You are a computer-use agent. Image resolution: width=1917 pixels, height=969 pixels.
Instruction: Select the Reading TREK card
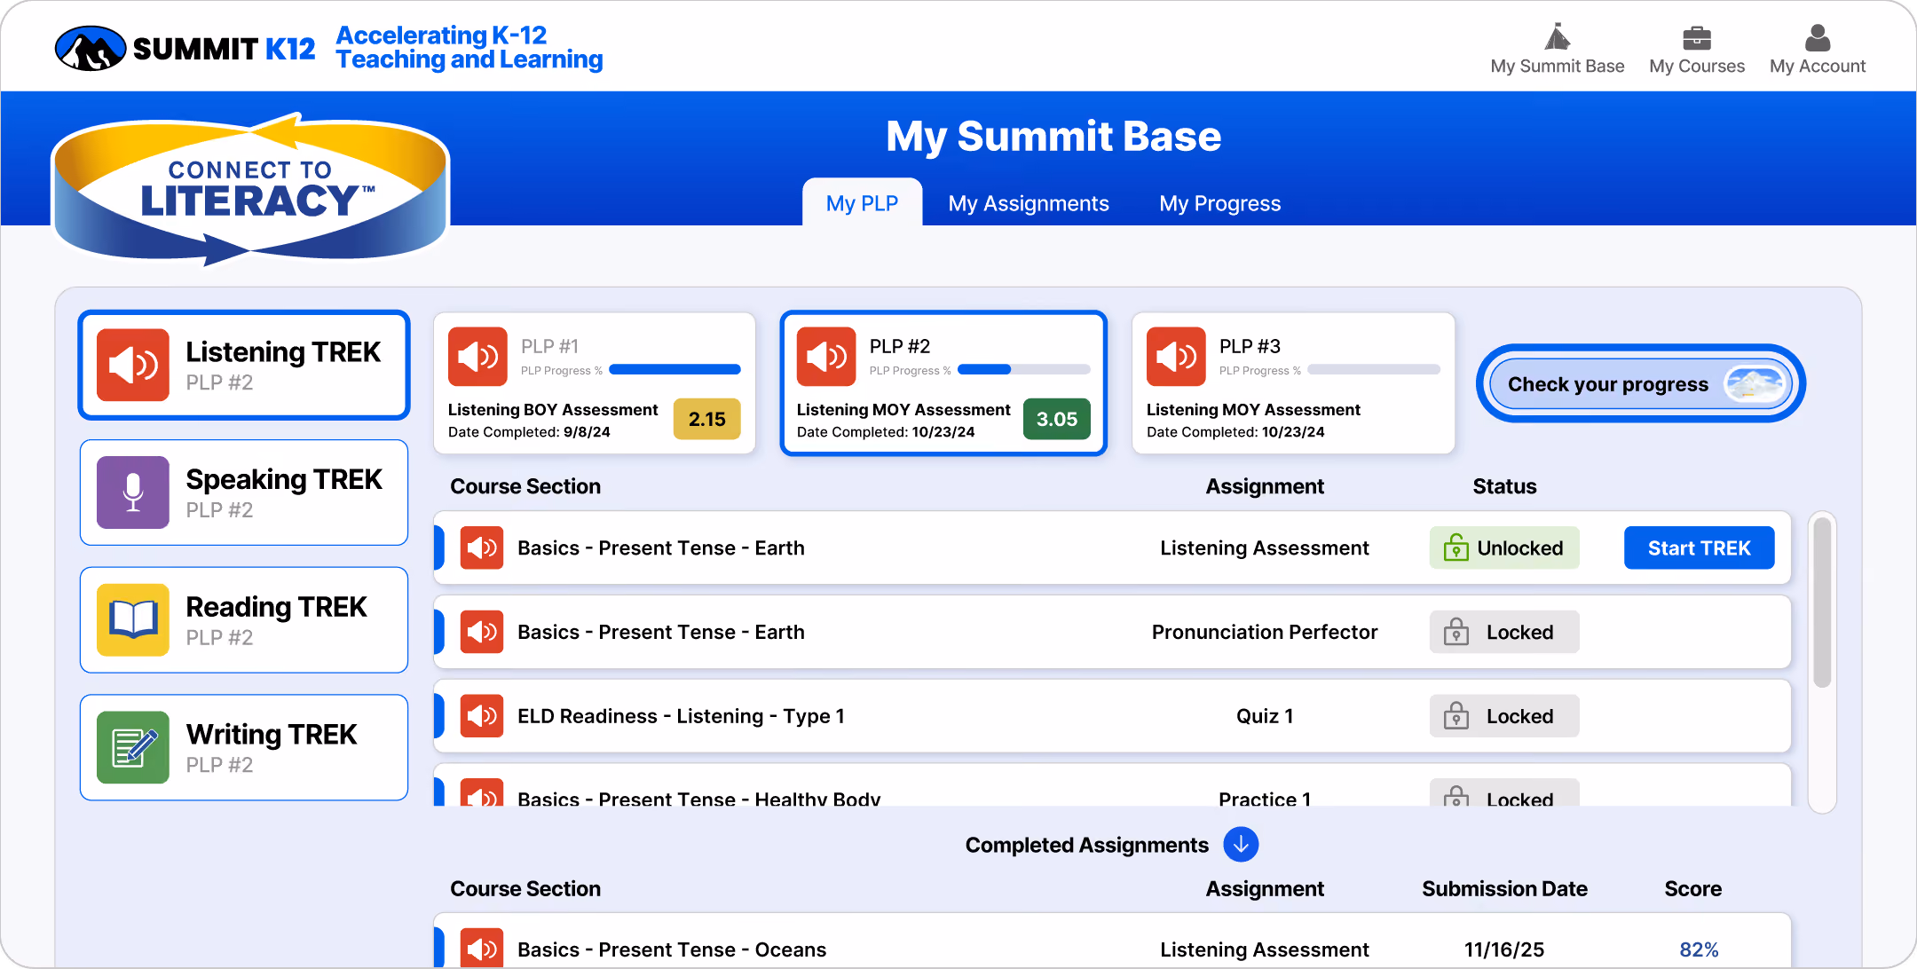coord(244,619)
